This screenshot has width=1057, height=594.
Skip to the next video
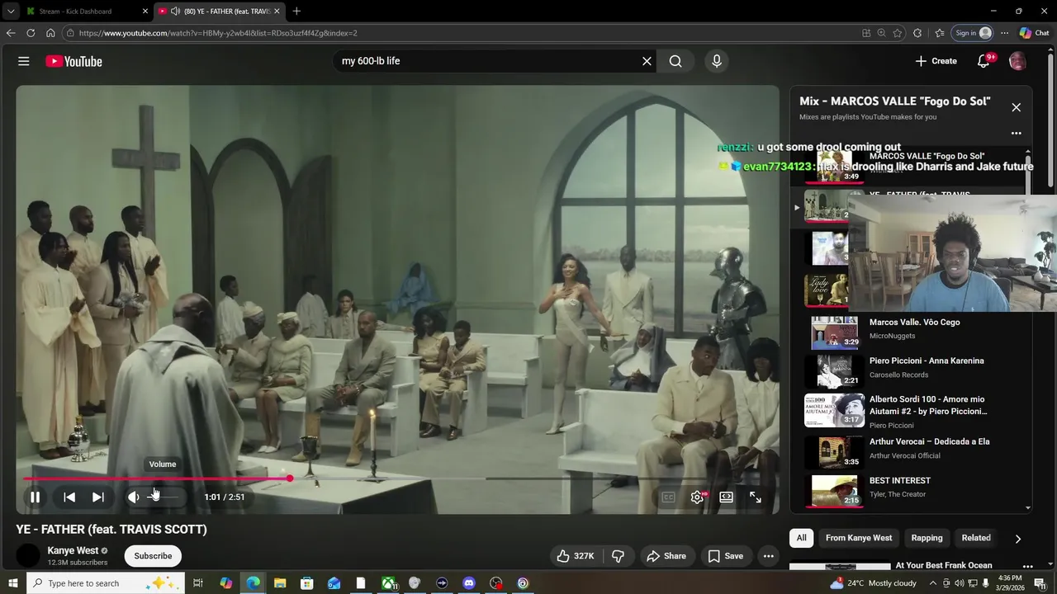[x=97, y=497]
